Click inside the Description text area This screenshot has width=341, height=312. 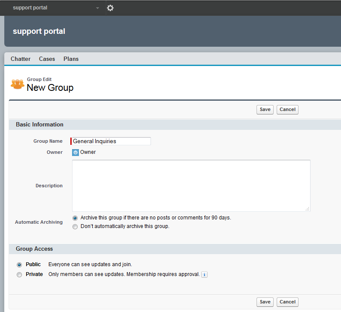click(191, 186)
